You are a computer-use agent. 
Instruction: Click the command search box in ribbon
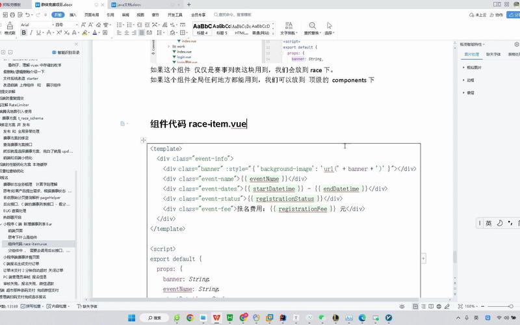coord(233,14)
